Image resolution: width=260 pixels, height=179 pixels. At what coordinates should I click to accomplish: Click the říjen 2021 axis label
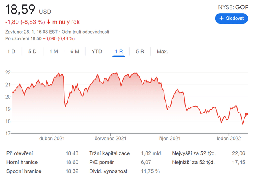(x=170, y=139)
